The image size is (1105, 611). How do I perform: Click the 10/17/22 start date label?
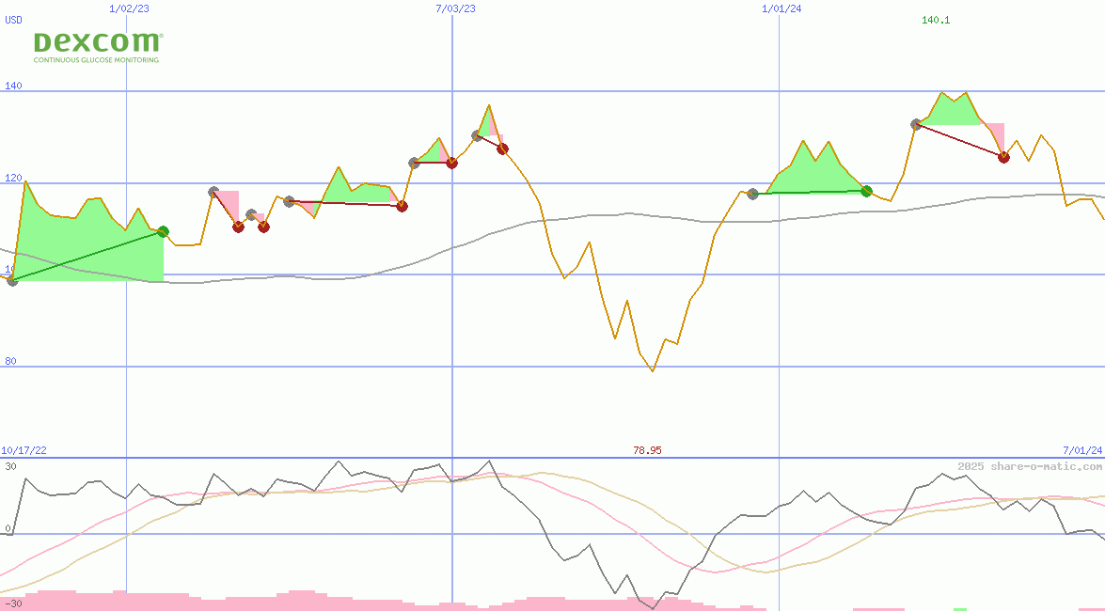[x=24, y=450]
